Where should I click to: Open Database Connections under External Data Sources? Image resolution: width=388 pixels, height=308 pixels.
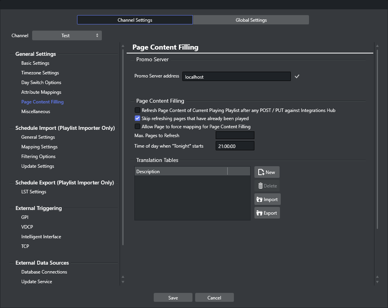pyautogui.click(x=44, y=272)
